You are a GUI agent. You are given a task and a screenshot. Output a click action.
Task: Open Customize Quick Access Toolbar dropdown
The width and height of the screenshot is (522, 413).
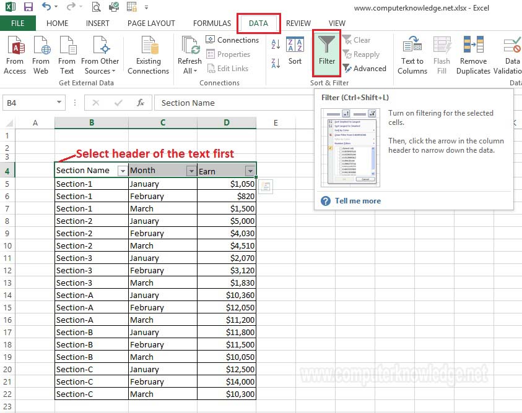click(147, 7)
